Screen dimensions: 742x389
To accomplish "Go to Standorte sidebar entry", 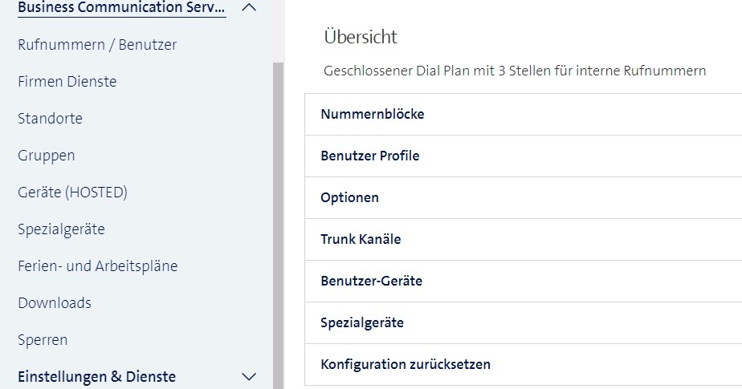I will pyautogui.click(x=51, y=119).
